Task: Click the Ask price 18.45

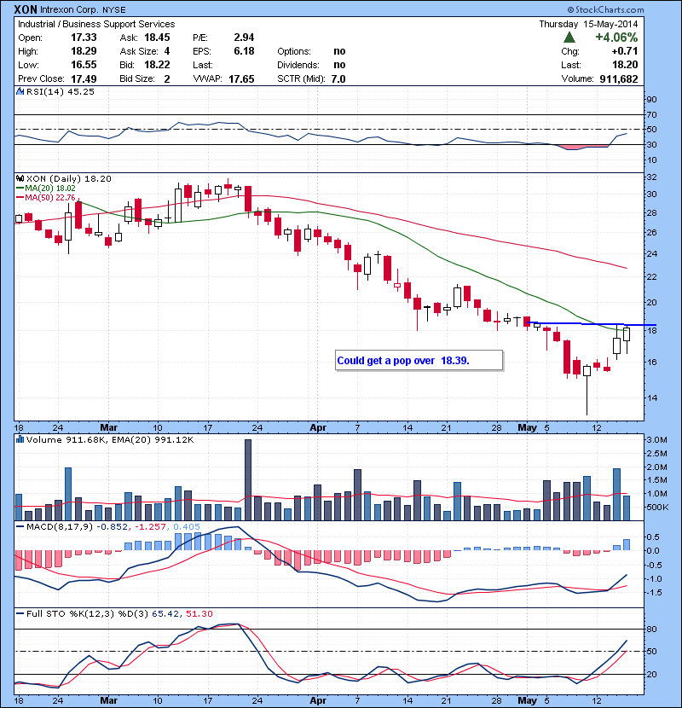Action: point(157,38)
